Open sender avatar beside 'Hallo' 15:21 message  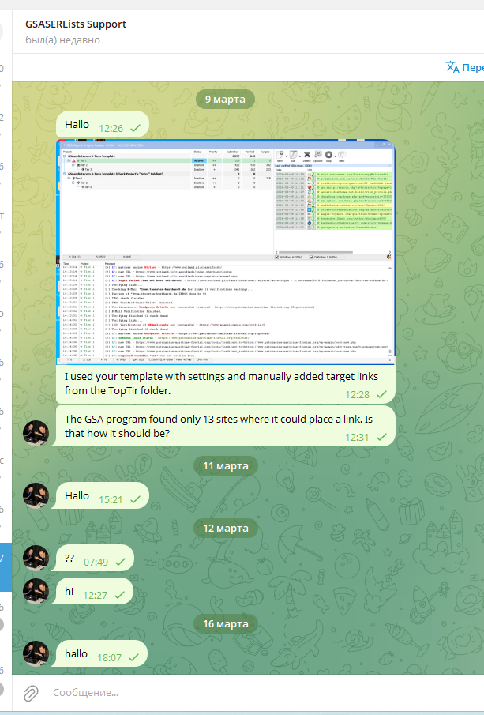(x=36, y=496)
